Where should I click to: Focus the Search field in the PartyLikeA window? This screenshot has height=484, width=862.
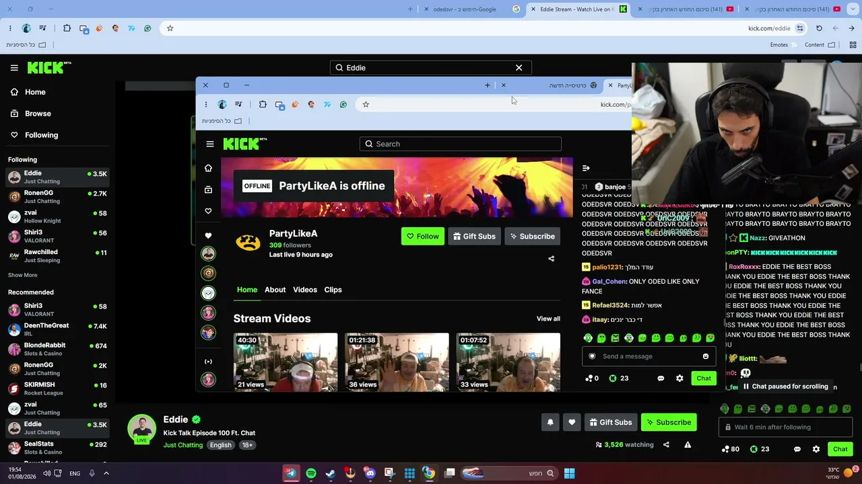pyautogui.click(x=460, y=144)
